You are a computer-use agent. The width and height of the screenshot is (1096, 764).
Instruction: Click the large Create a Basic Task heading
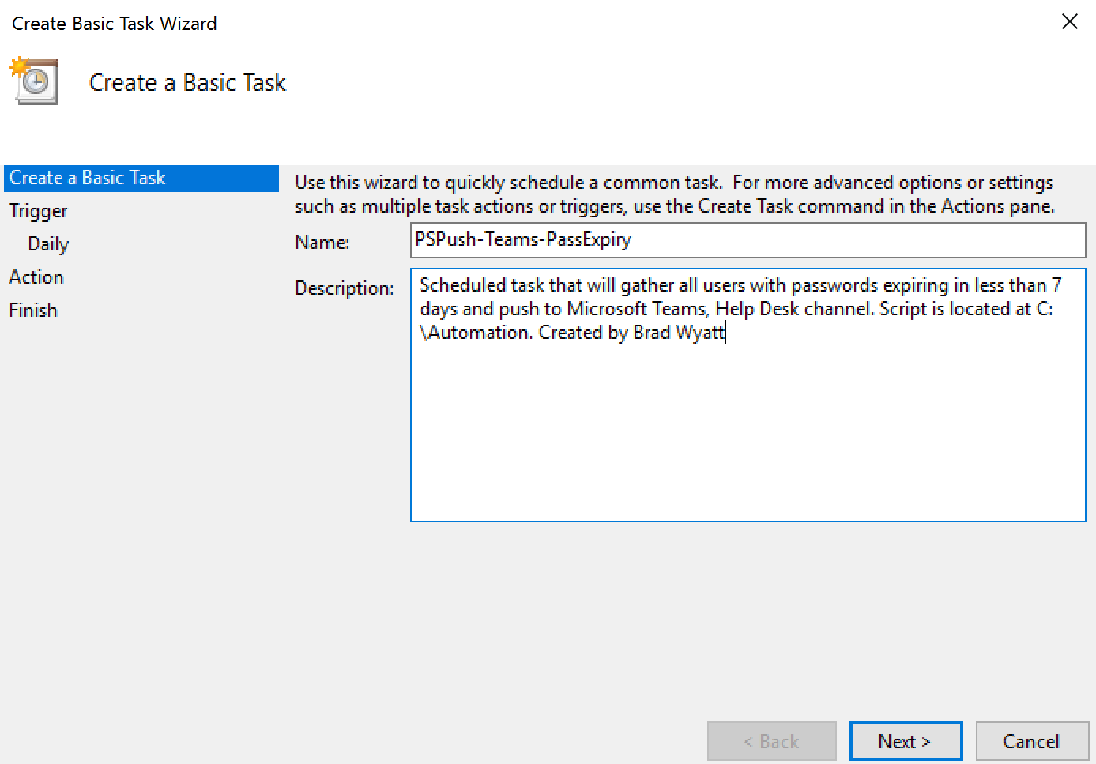187,83
